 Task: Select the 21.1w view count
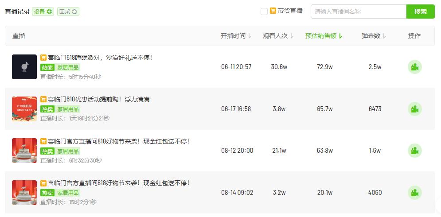[279, 151]
